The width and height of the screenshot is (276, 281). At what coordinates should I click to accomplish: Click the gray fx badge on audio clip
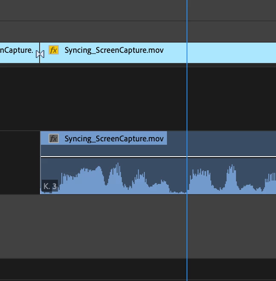click(54, 138)
